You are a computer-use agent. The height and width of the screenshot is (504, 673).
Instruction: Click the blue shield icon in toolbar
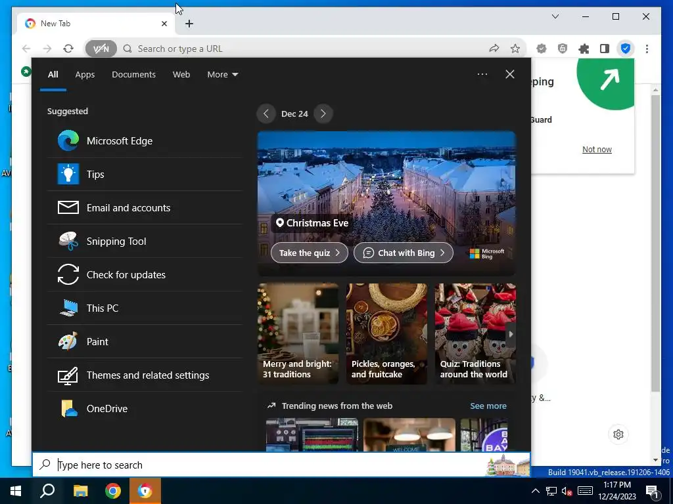[626, 49]
